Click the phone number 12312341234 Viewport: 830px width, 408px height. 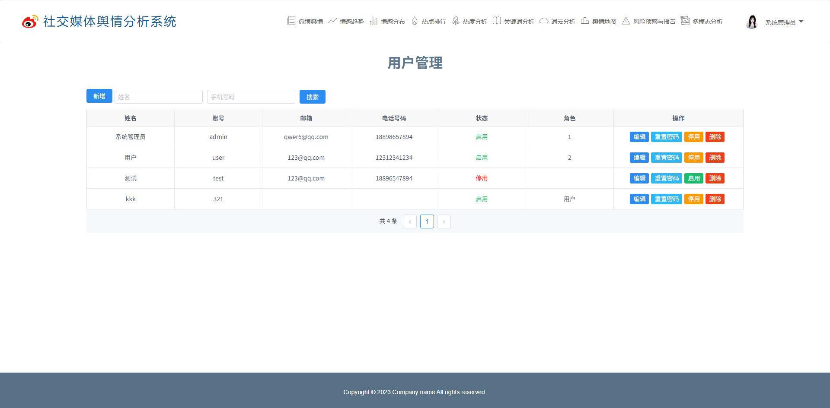click(x=394, y=158)
